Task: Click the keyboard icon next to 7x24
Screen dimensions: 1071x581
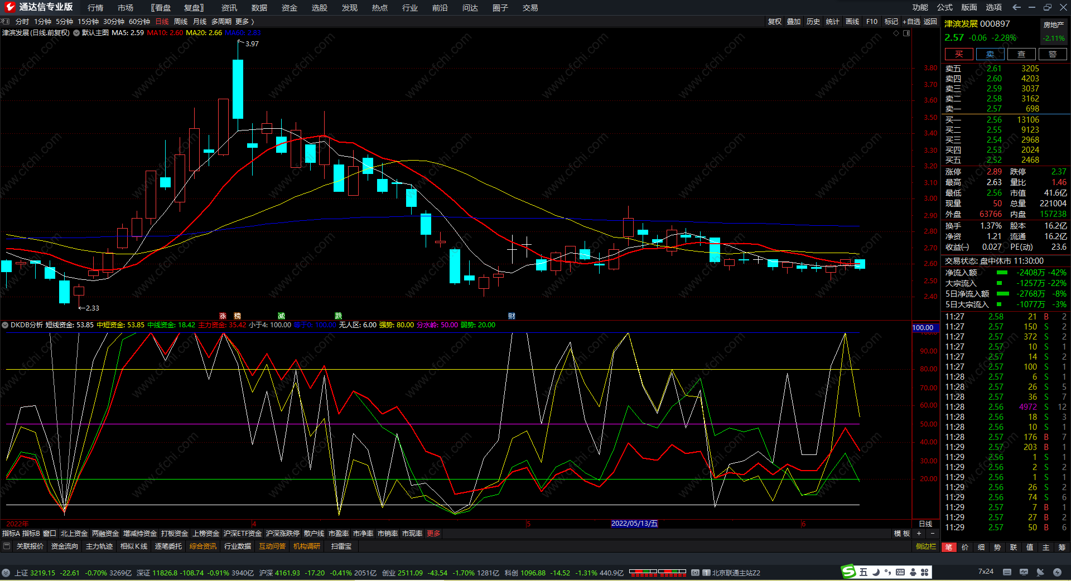Action: coord(1007,572)
